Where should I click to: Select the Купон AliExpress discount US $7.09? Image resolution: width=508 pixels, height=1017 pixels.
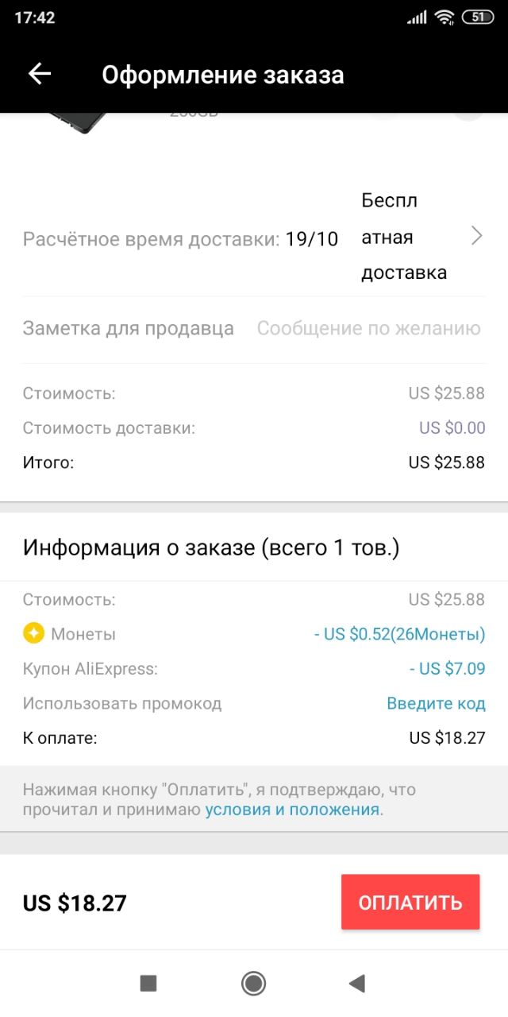coord(447,669)
